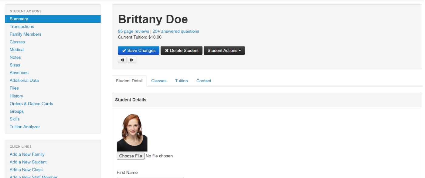
Task: Open Notes in the sidebar
Action: tap(15, 57)
